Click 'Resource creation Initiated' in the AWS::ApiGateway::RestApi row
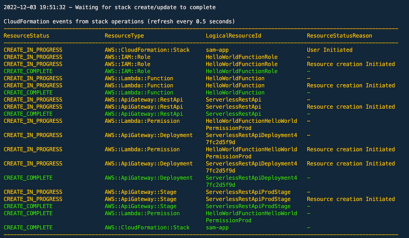Screen dimensions: 409x238 [351, 107]
